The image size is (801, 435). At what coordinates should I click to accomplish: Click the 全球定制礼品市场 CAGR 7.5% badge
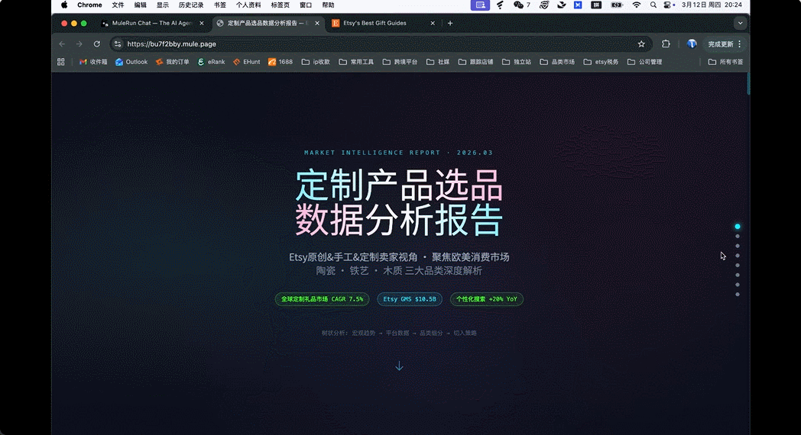[x=323, y=299]
